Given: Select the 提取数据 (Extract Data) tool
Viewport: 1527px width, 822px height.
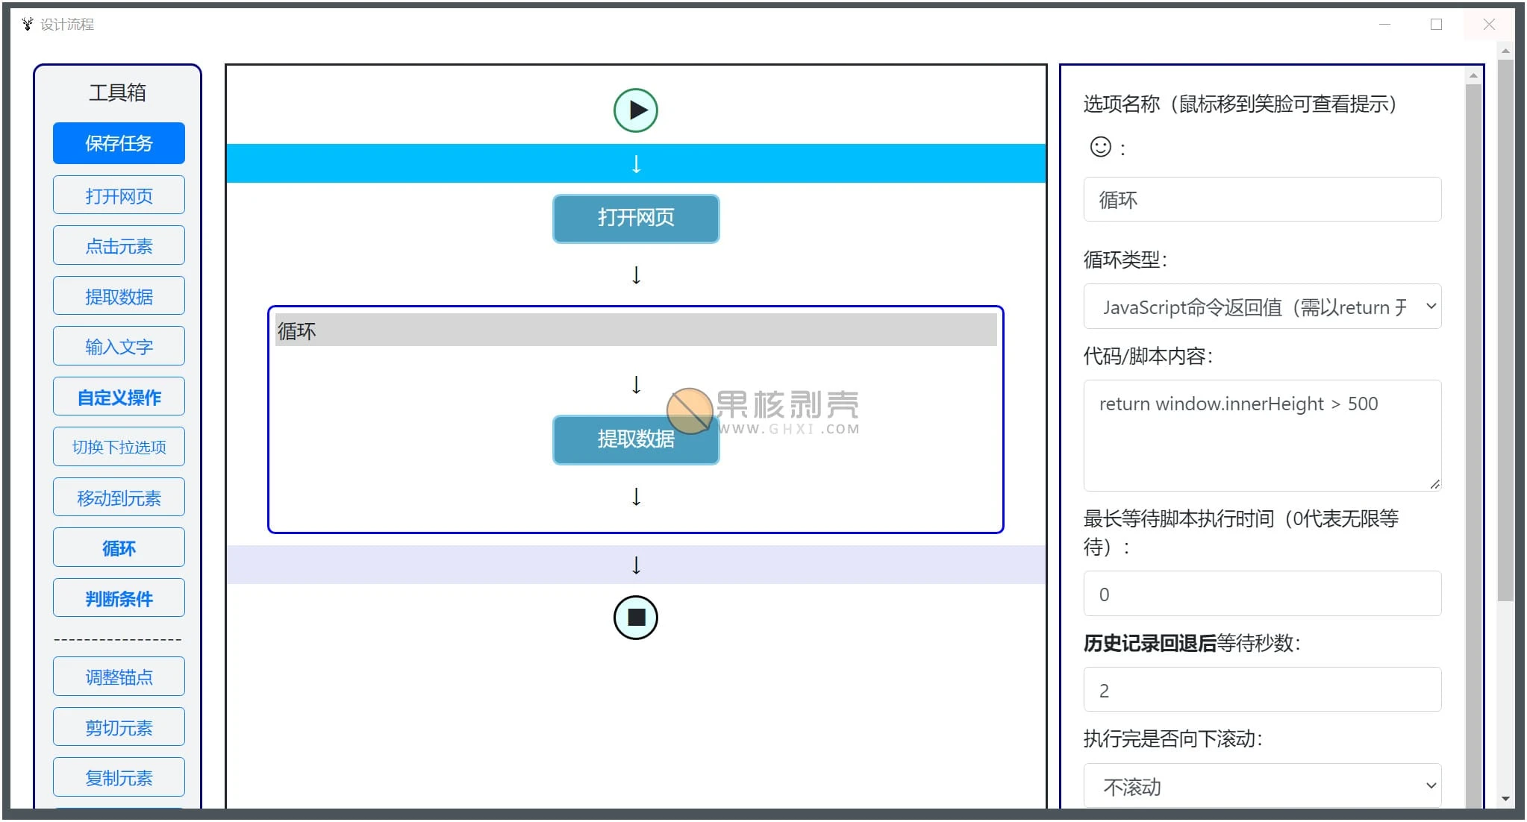Looking at the screenshot, I should [x=119, y=297].
